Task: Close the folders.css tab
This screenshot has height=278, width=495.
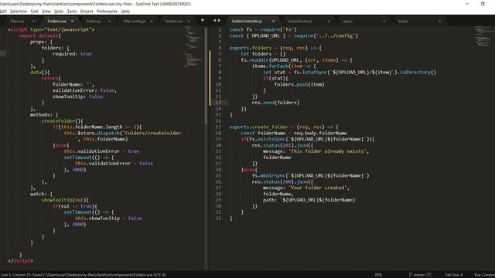Action: point(189,21)
